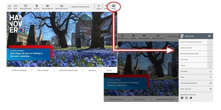Click Leichte Sprache icon in dimmed overlay page
221x110 pixels.
click(144, 36)
